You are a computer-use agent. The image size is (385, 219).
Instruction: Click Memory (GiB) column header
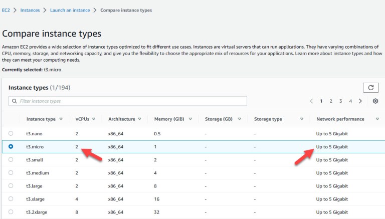pos(169,119)
